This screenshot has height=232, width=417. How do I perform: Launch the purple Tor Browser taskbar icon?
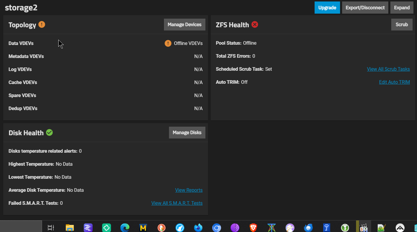[x=235, y=228]
